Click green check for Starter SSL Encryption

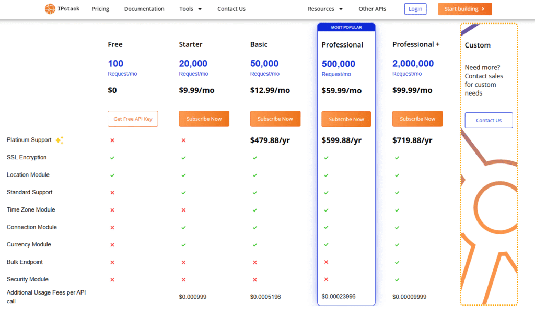(x=183, y=158)
